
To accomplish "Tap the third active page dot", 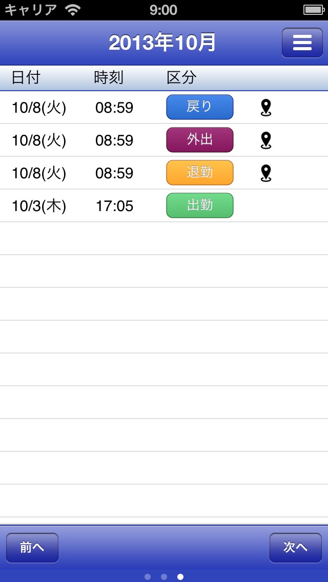I will (180, 576).
